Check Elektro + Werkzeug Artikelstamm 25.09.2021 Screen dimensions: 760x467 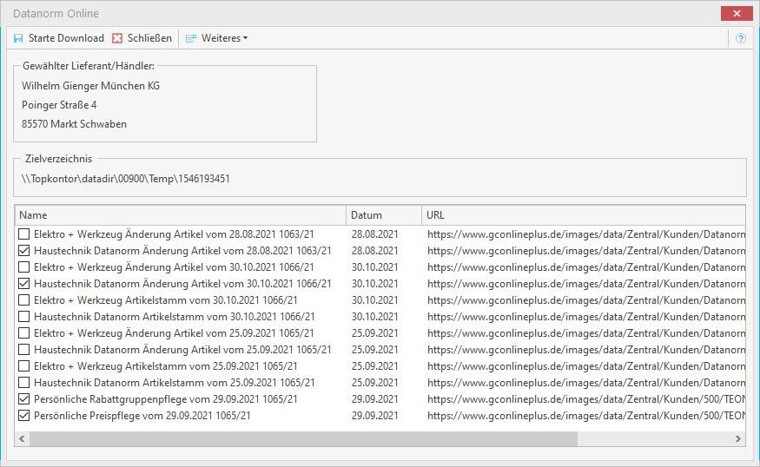click(23, 365)
